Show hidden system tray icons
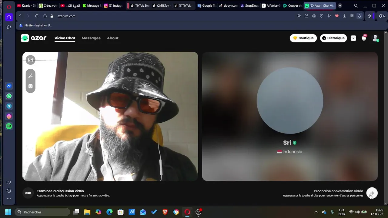Screen dimensions: 388x218 (316, 212)
